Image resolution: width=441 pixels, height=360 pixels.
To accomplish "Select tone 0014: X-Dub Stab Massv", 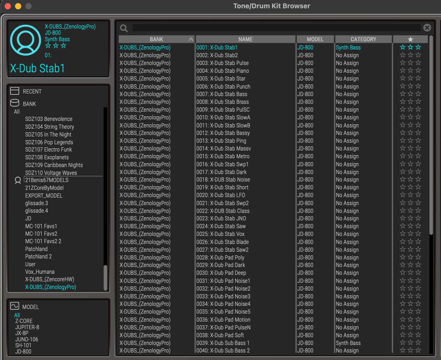I will 224,148.
